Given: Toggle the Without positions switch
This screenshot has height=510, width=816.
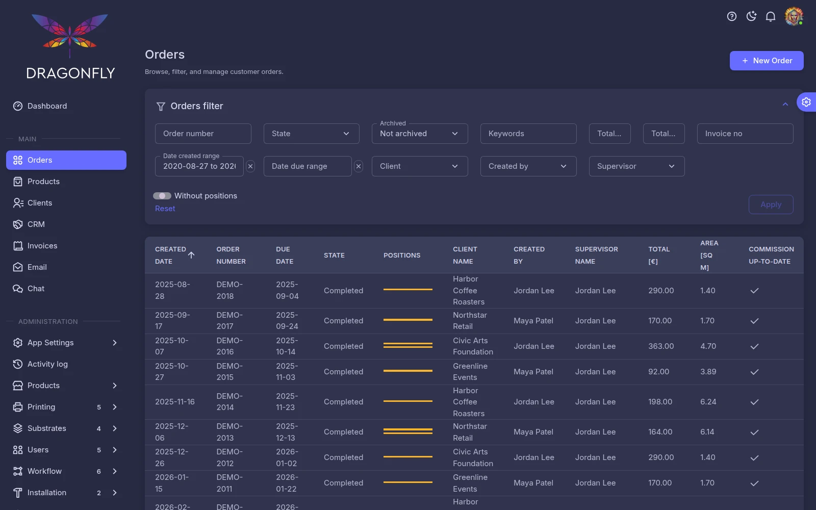Looking at the screenshot, I should (x=162, y=196).
